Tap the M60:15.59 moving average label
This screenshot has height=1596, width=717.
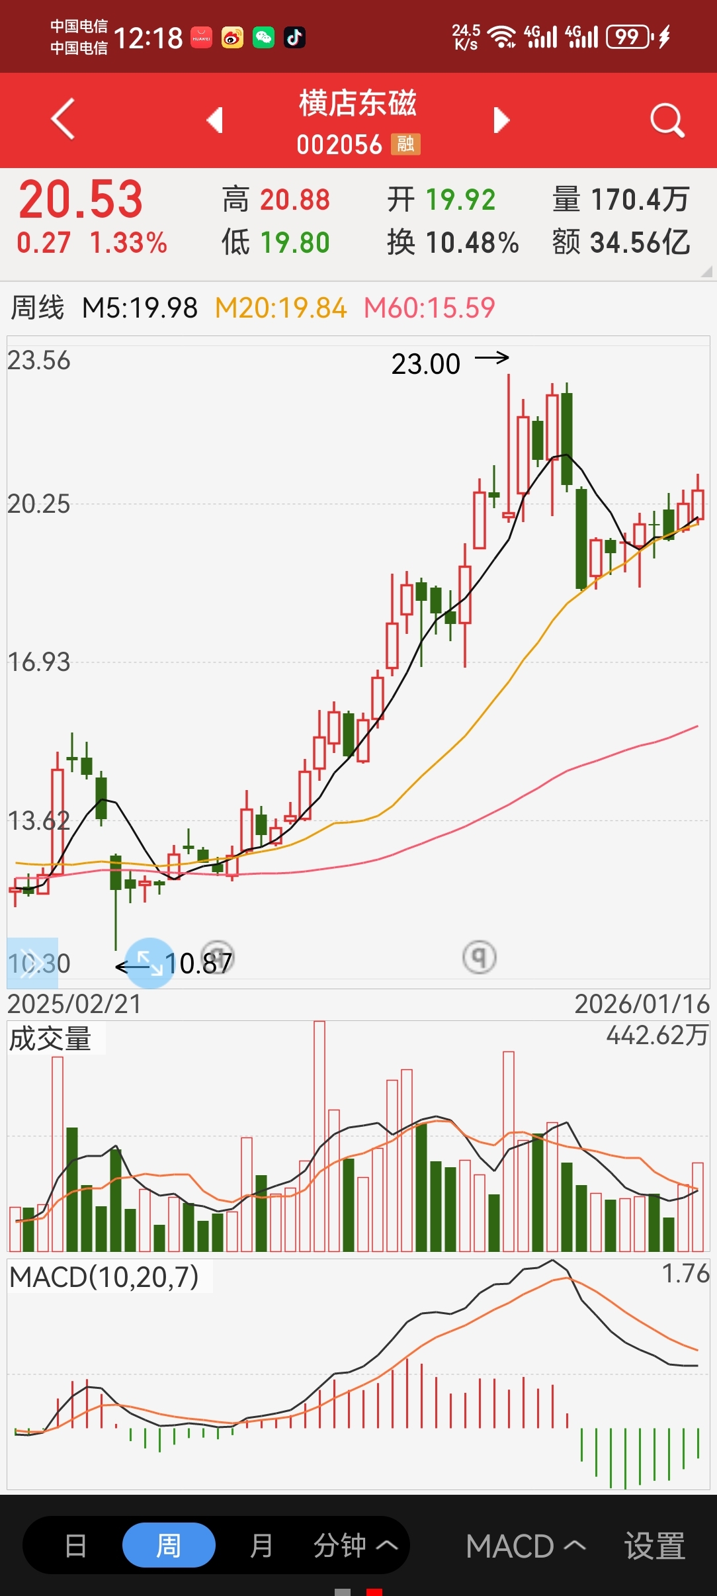430,308
